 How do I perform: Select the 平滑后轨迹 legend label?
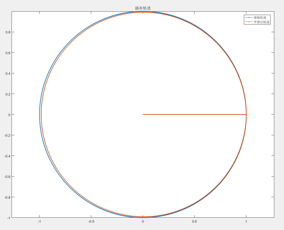pyautogui.click(x=261, y=22)
